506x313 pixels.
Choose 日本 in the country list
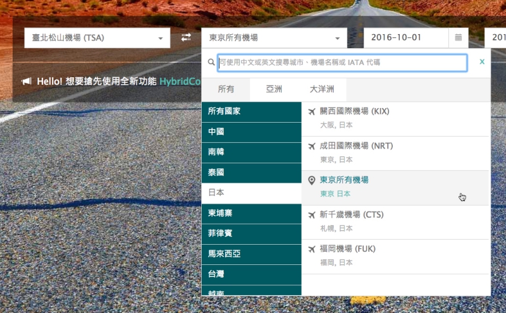pos(251,193)
